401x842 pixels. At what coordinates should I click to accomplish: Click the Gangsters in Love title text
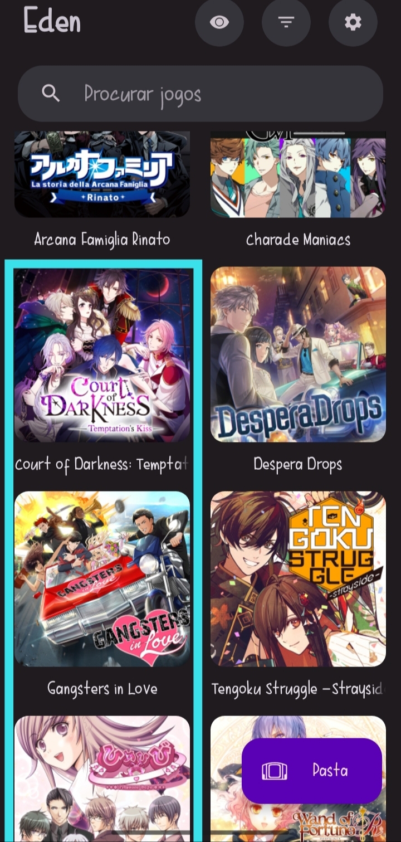pos(102,689)
